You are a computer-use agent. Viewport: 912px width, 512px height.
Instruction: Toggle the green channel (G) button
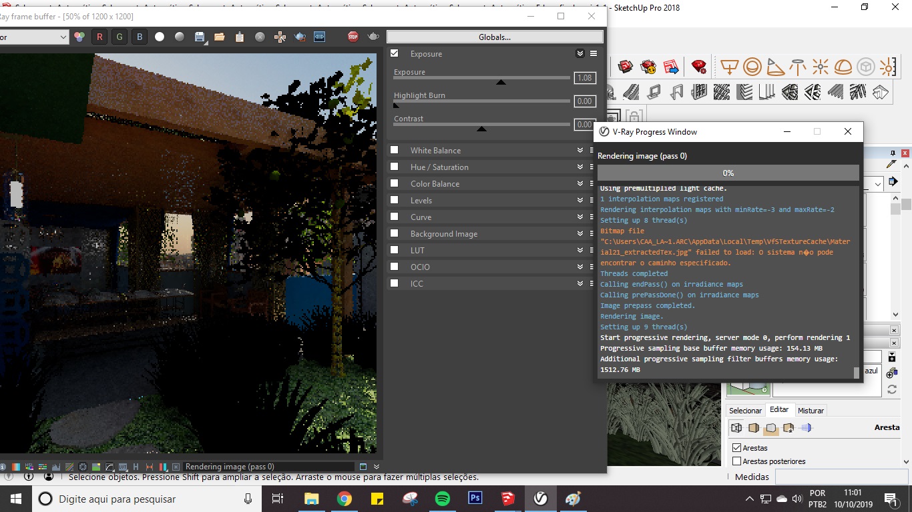tap(120, 37)
